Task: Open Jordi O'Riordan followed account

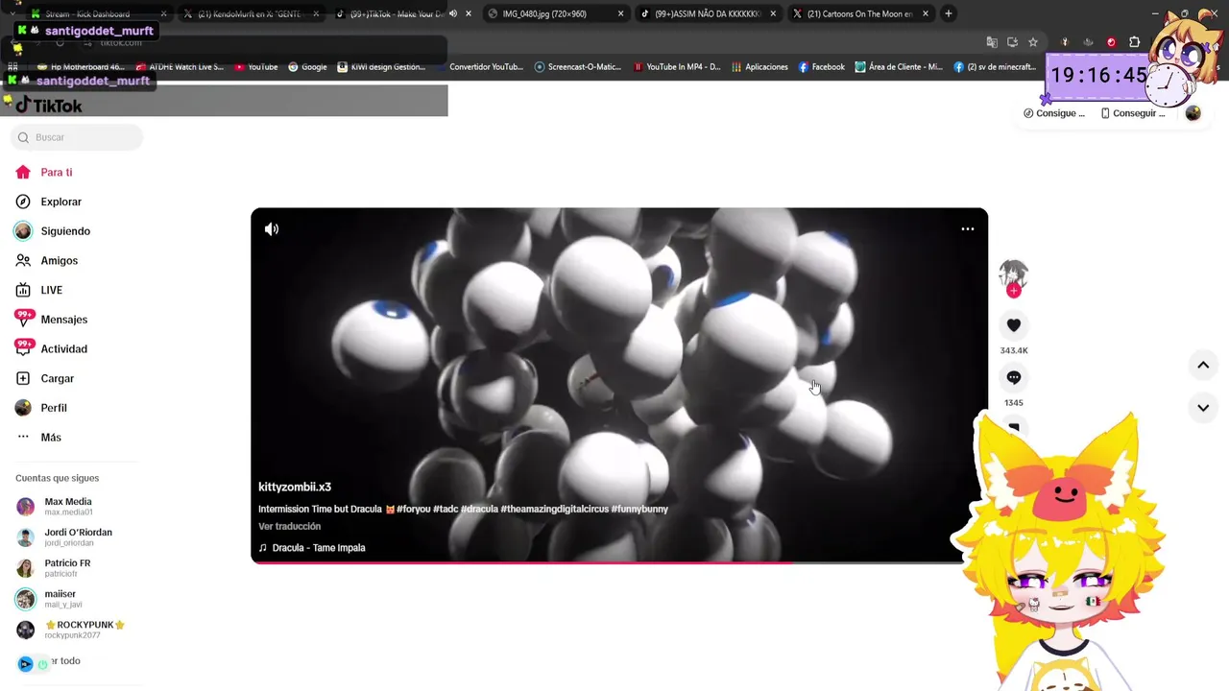Action: point(64,537)
